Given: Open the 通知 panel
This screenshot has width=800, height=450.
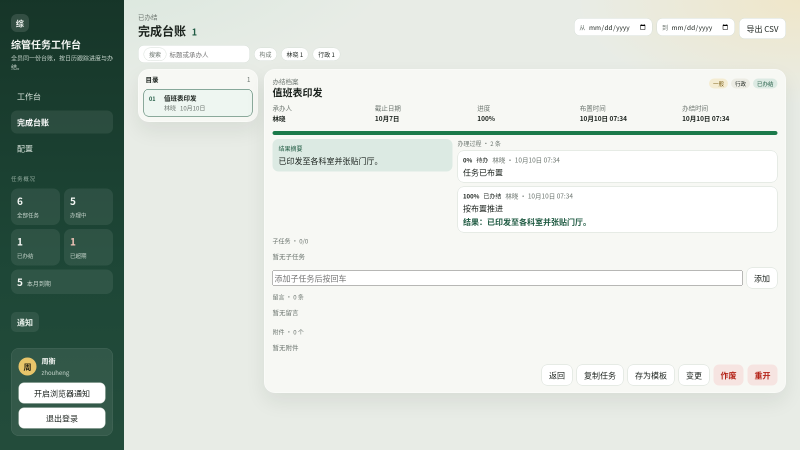Looking at the screenshot, I should pos(25,322).
